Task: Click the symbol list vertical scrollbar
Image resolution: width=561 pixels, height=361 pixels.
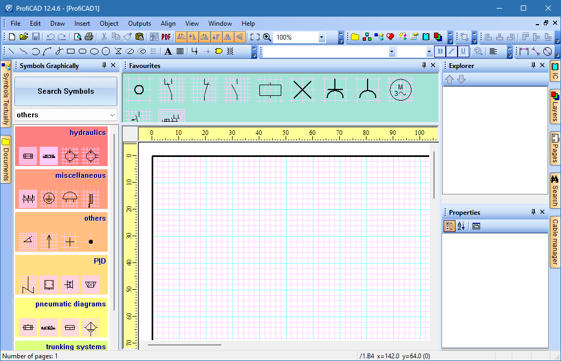Action: [x=114, y=214]
